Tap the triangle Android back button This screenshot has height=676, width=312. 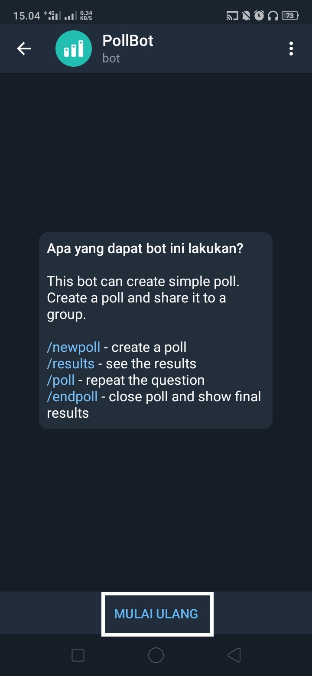(234, 655)
